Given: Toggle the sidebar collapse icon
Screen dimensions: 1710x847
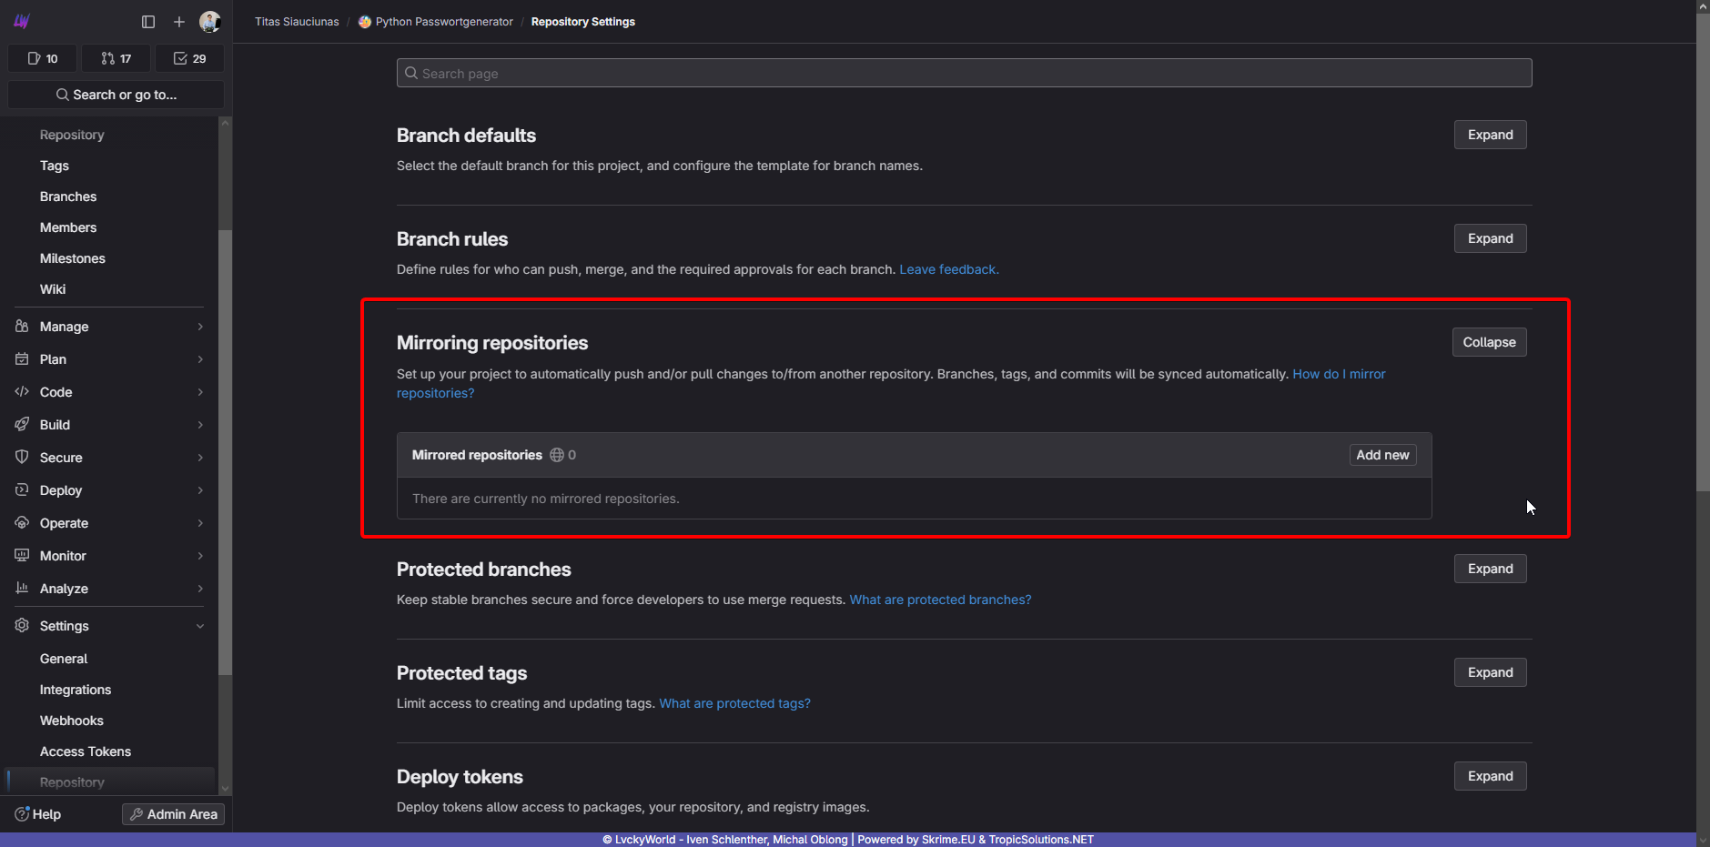Looking at the screenshot, I should coord(148,21).
